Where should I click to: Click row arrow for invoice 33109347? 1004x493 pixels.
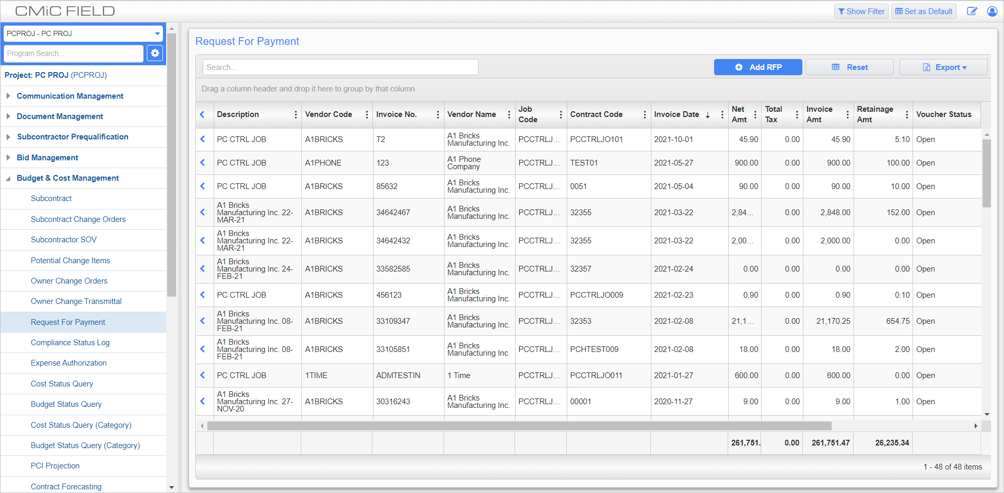coord(203,321)
